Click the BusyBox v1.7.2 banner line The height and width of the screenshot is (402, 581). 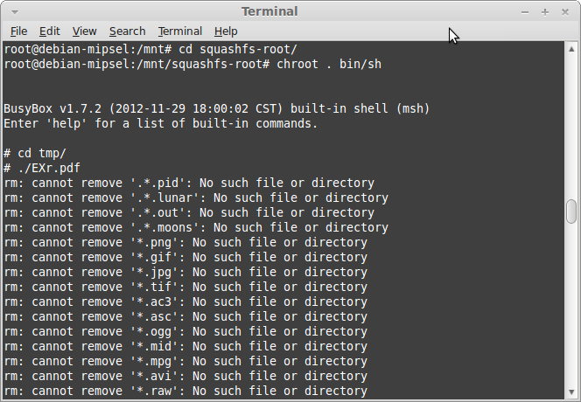(x=217, y=108)
